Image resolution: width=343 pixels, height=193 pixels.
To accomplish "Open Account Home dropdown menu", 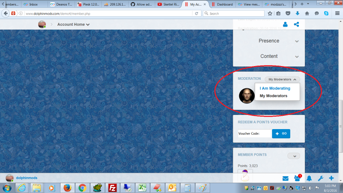I will [x=73, y=24].
